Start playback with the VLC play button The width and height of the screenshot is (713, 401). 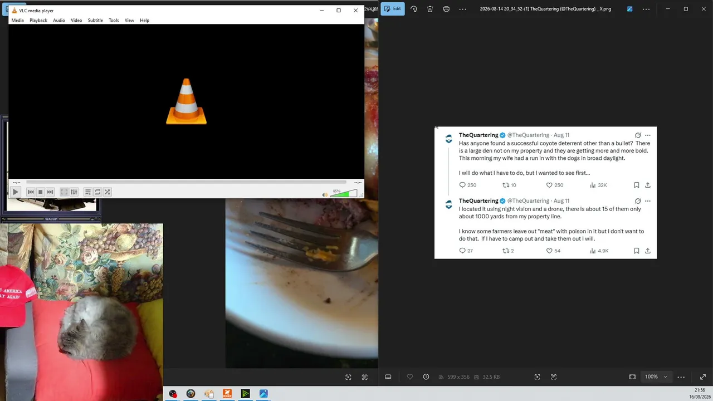[16, 192]
